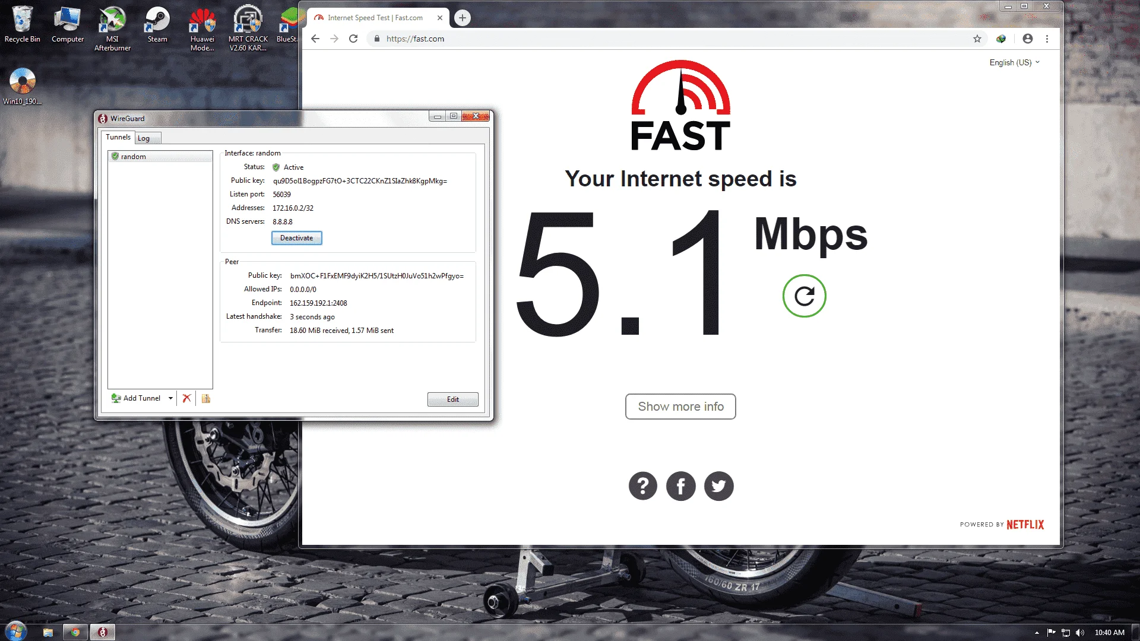1140x641 pixels.
Task: Click the Powered by Netflix link
Action: tap(1002, 525)
